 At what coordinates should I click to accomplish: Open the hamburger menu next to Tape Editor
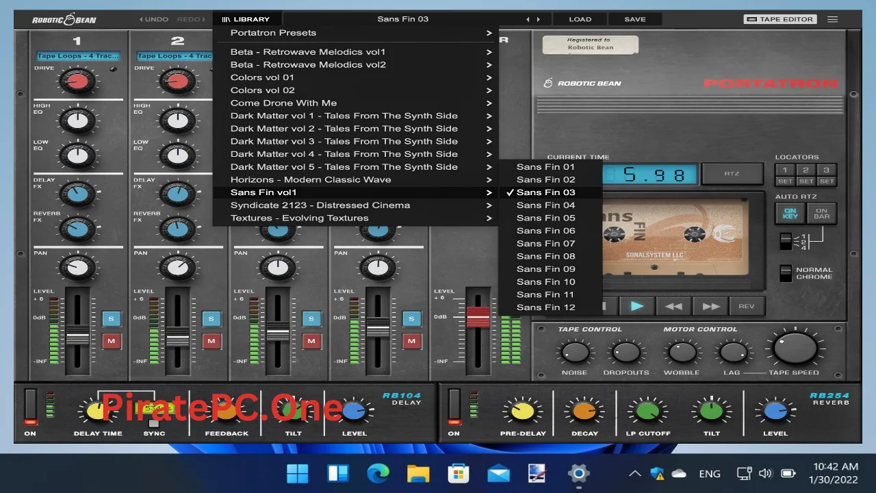[x=833, y=19]
